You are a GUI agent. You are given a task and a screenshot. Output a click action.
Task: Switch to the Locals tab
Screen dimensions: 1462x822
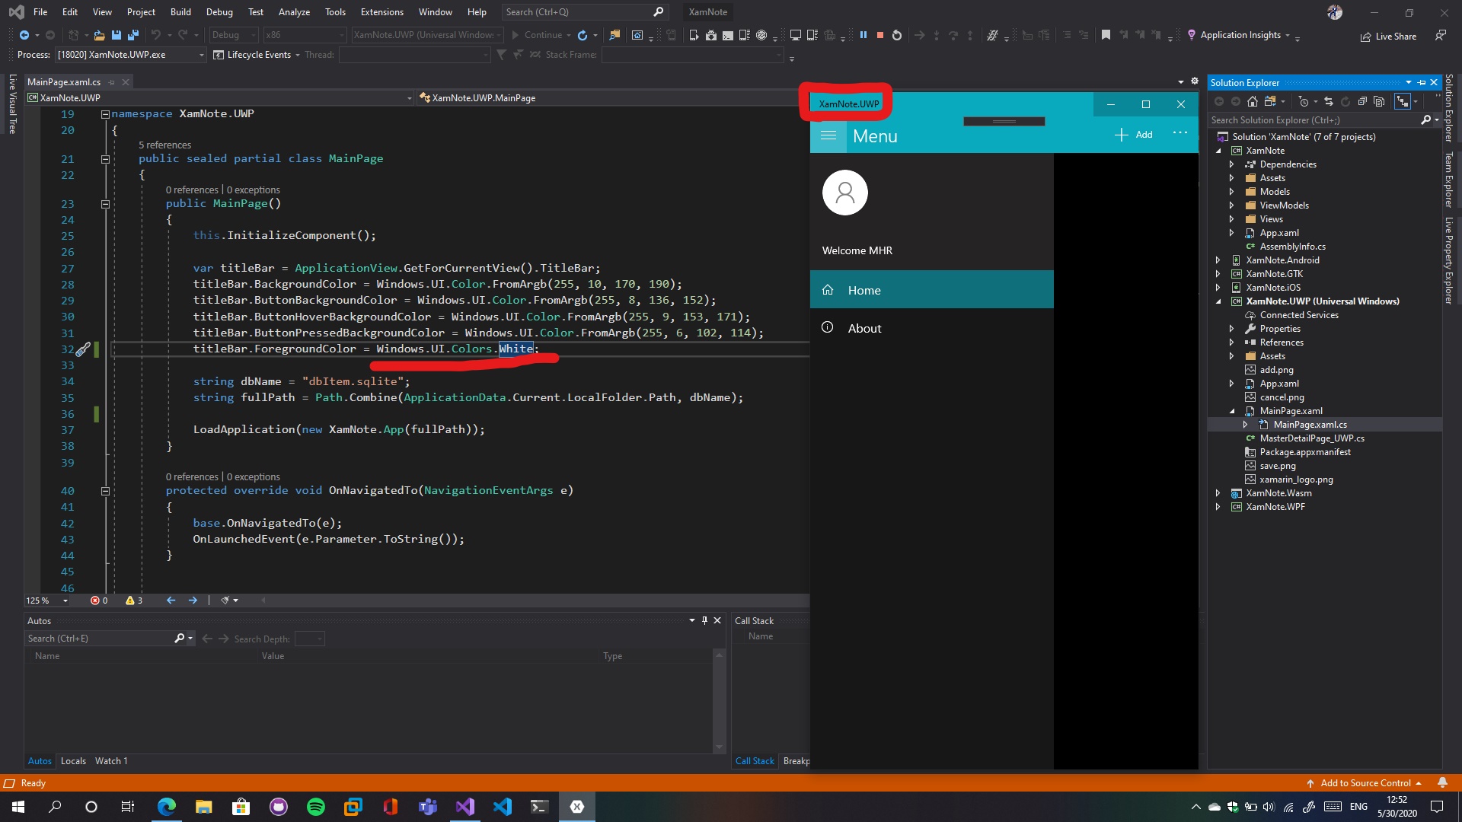pyautogui.click(x=73, y=760)
